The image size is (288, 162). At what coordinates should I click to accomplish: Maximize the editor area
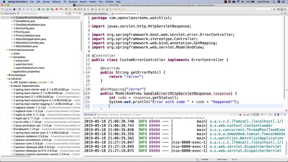tap(285, 13)
